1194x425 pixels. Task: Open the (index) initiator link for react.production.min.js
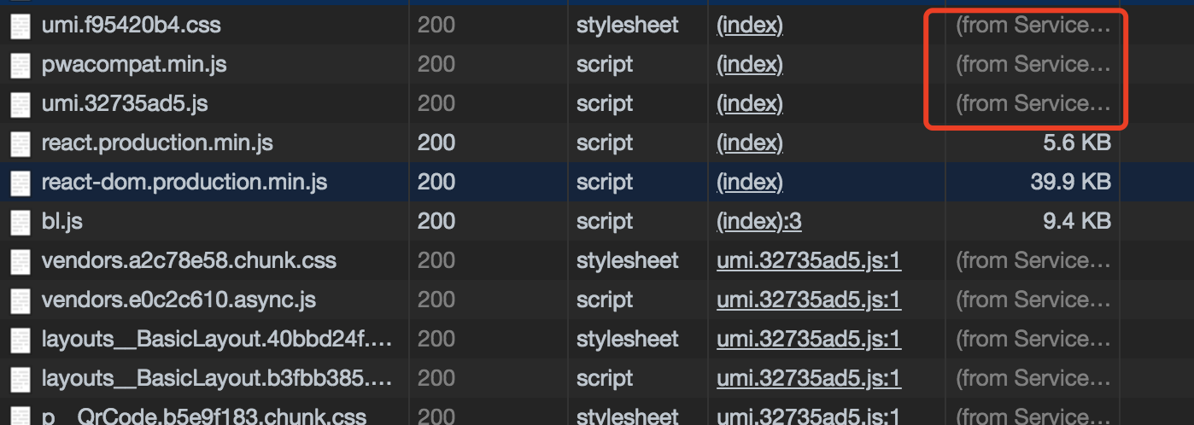click(750, 143)
